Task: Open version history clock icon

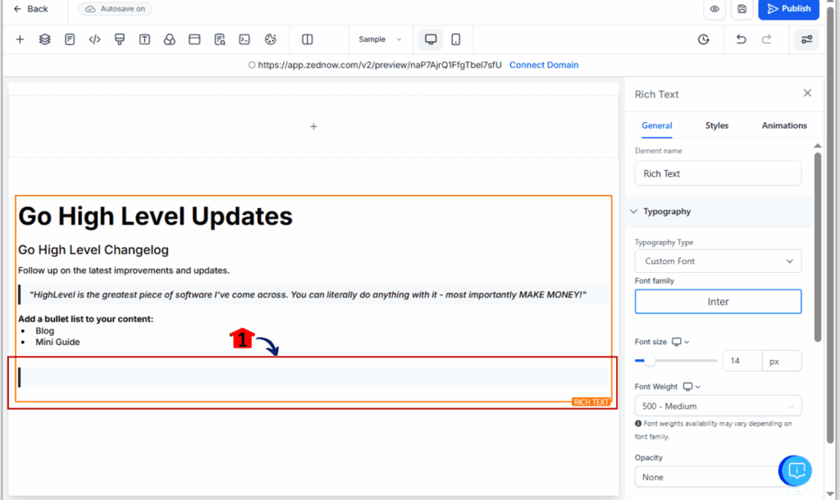Action: pos(703,39)
